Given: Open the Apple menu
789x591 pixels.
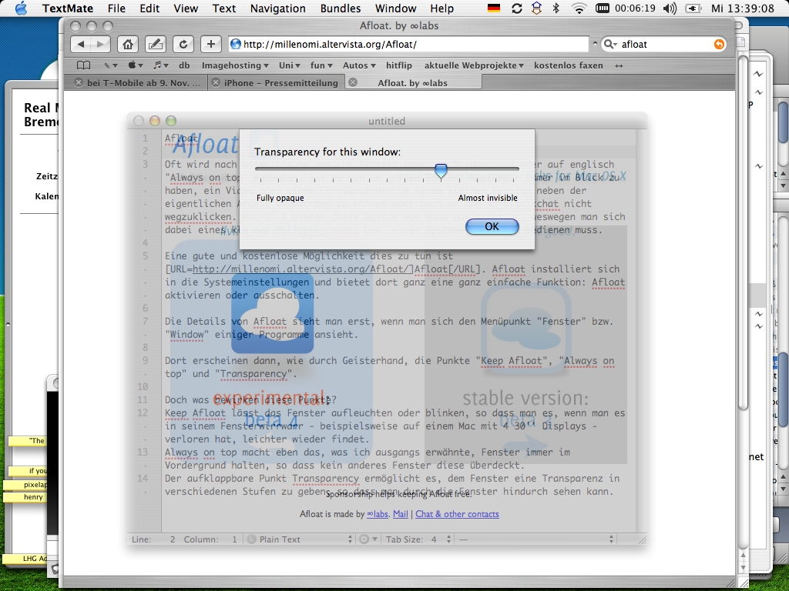Looking at the screenshot, I should point(21,8).
